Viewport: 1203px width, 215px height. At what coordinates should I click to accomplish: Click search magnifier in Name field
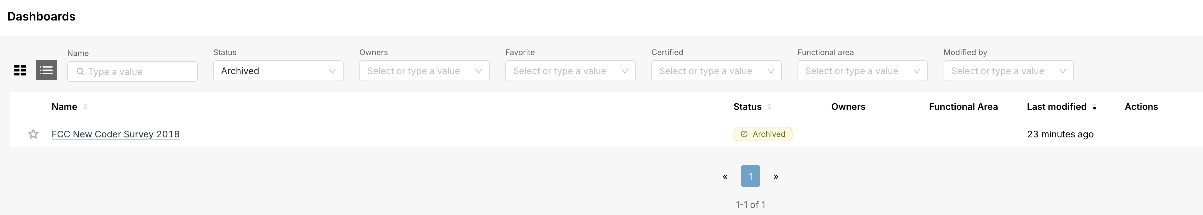[x=80, y=72]
